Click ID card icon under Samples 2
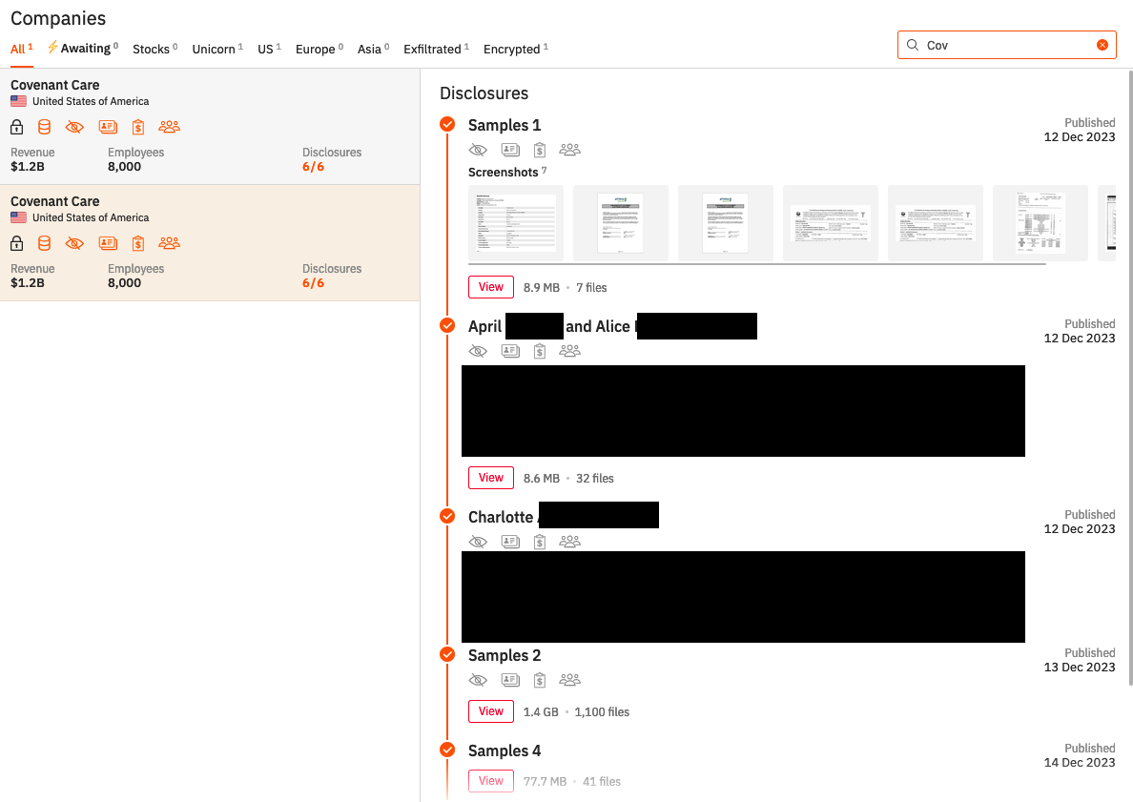 pyautogui.click(x=511, y=680)
